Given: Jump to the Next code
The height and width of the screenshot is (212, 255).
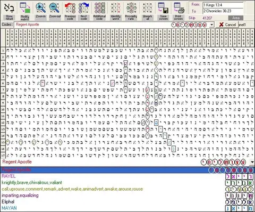Looking at the screenshot, I should click(83, 11).
